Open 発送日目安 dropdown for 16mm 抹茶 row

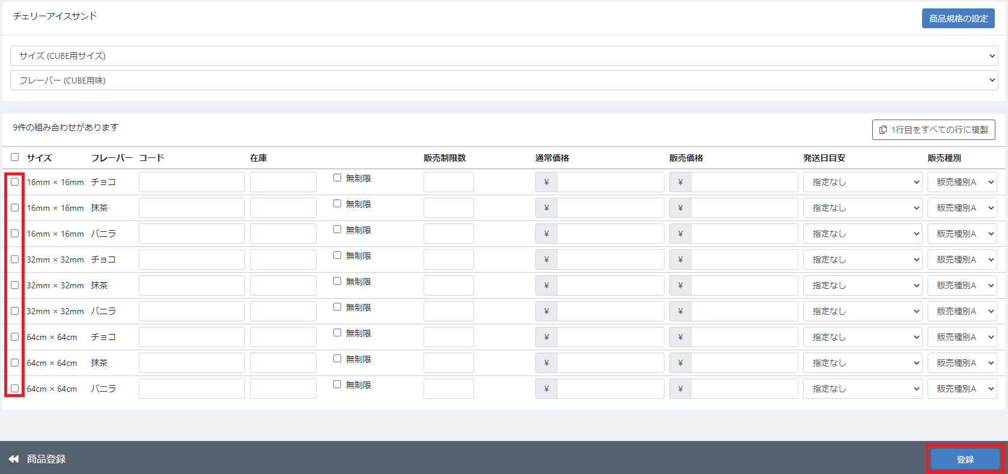(x=863, y=208)
